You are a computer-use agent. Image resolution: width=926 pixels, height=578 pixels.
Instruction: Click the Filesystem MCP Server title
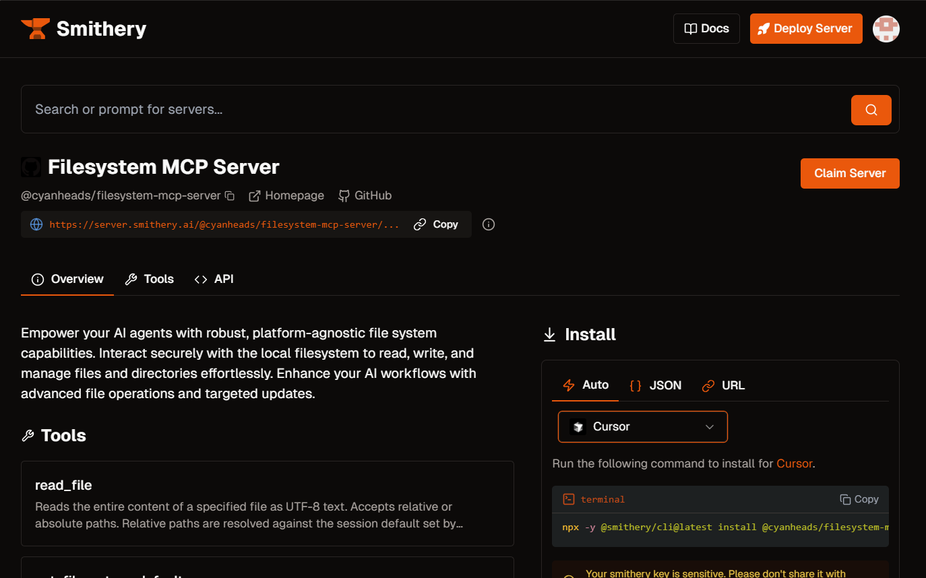coord(164,167)
